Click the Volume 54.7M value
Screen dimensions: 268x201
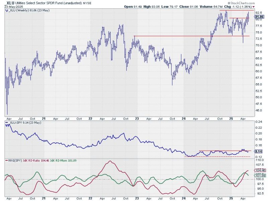(x=211, y=7)
